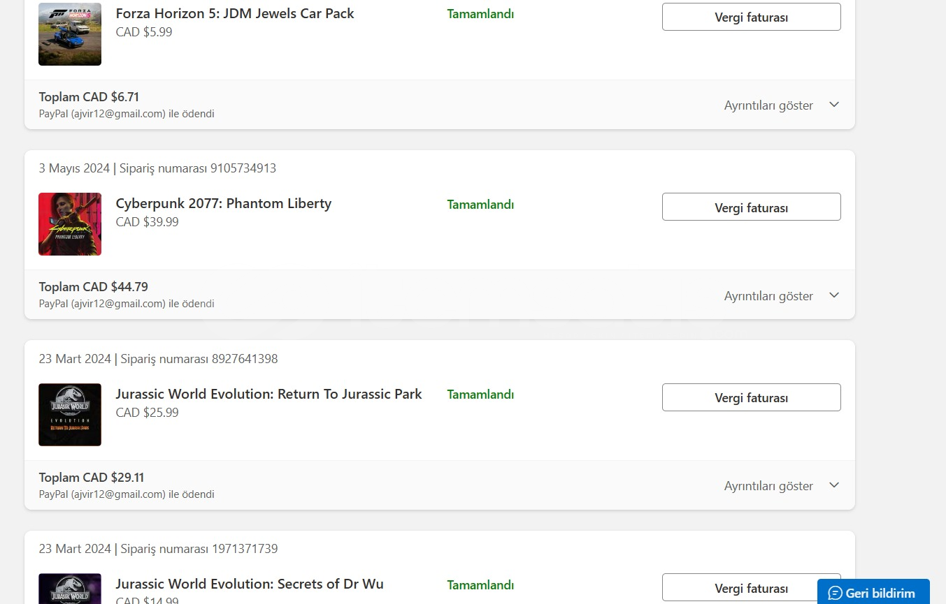Open Vergi faturası for Cyberpunk 2077 order
946x604 pixels.
[x=751, y=207]
